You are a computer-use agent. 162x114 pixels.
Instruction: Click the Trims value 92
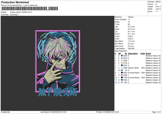pos(129,24)
